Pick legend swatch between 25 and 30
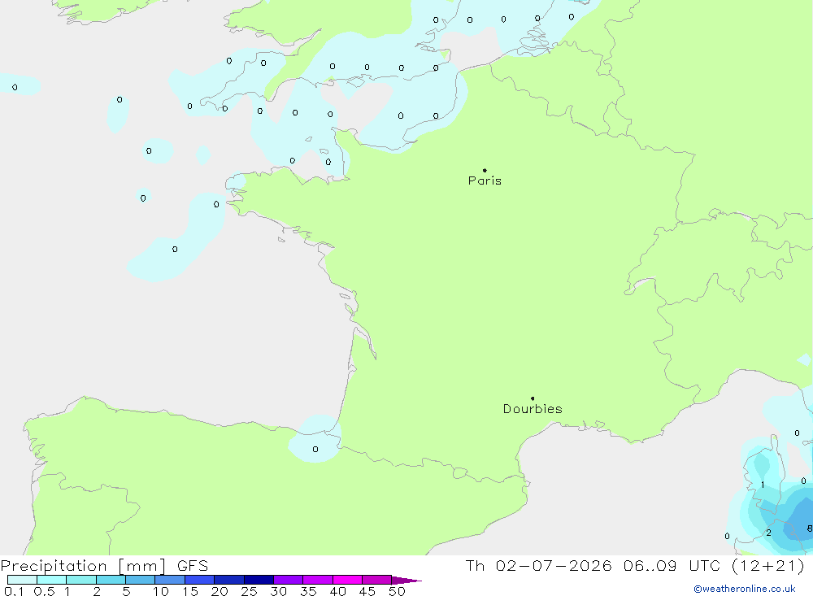The height and width of the screenshot is (596, 813). tap(259, 580)
